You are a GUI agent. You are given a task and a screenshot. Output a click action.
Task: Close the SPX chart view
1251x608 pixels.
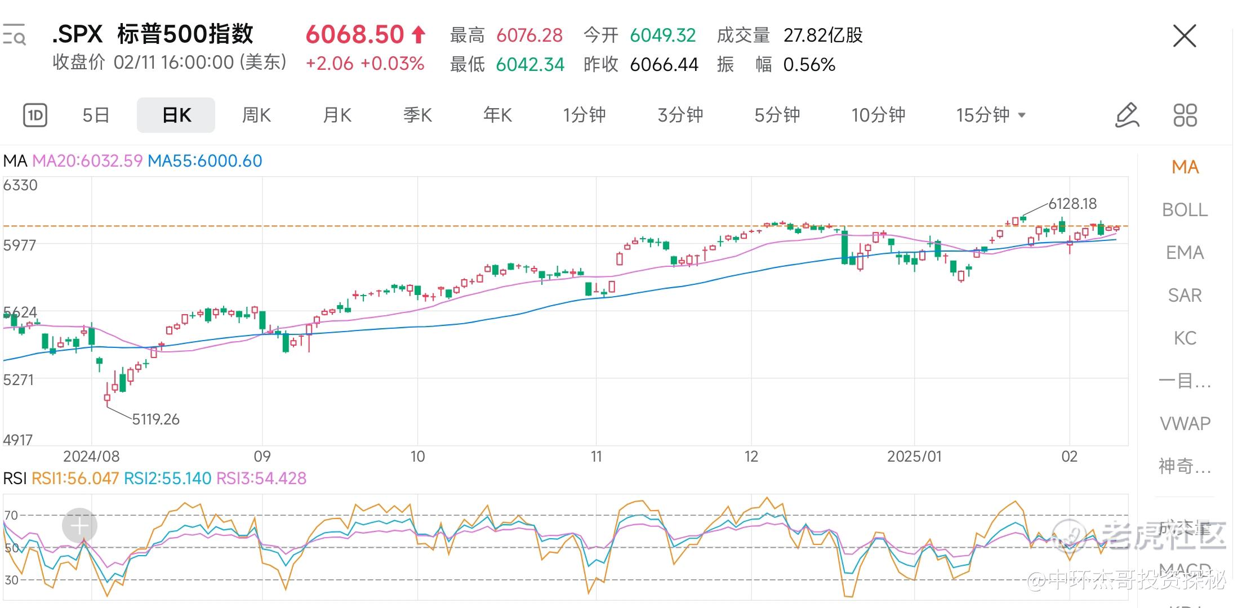click(x=1184, y=37)
